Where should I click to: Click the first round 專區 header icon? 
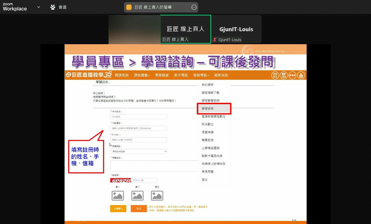click(275, 75)
